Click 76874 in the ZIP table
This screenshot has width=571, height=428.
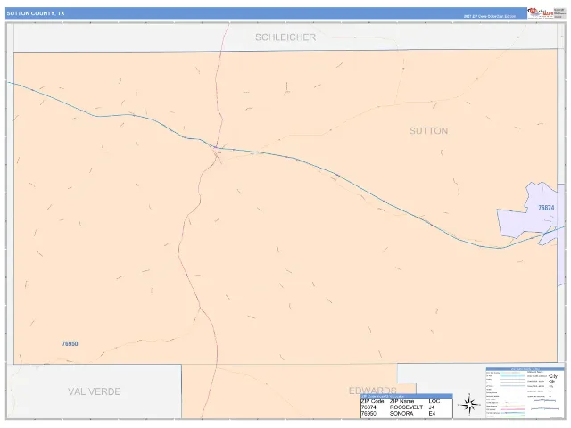[368, 407]
